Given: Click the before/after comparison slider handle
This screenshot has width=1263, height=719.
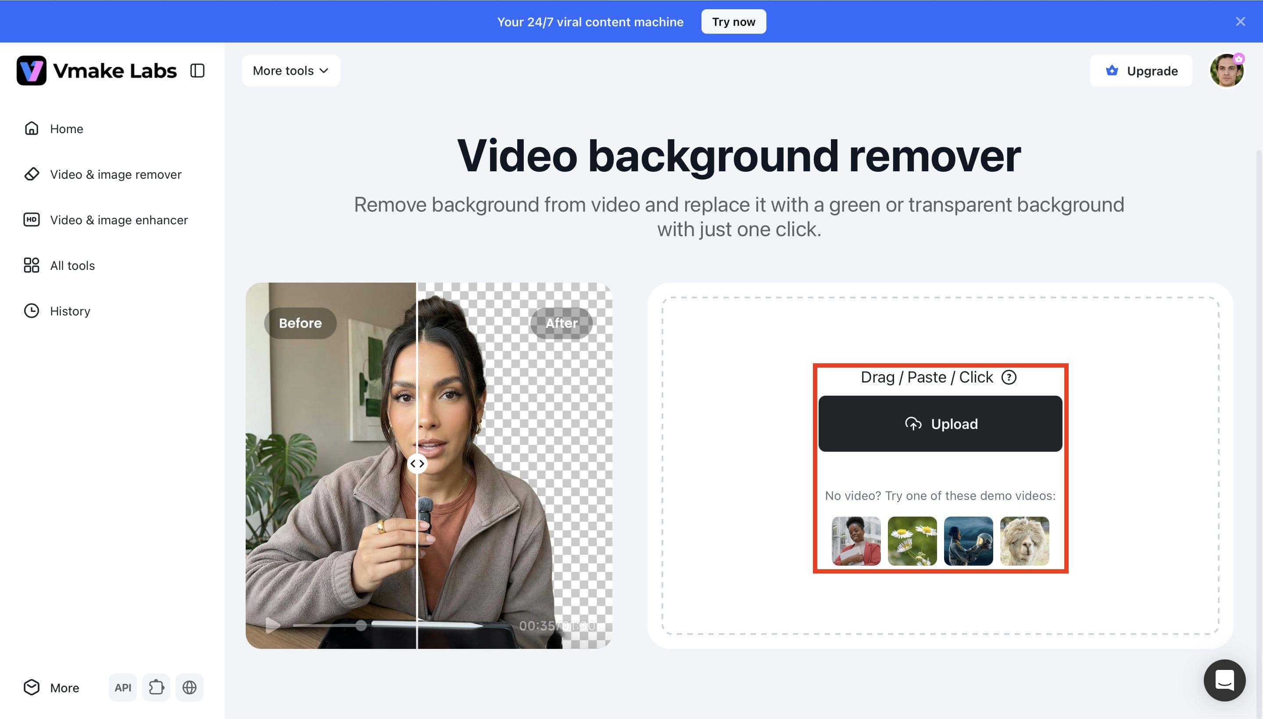Looking at the screenshot, I should click(x=417, y=464).
